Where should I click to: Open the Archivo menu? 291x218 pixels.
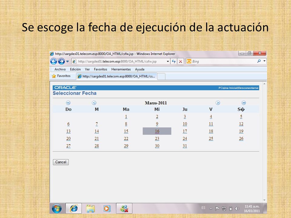(60, 69)
